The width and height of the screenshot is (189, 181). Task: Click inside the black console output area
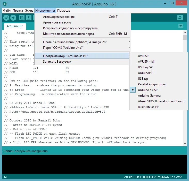pos(94,164)
